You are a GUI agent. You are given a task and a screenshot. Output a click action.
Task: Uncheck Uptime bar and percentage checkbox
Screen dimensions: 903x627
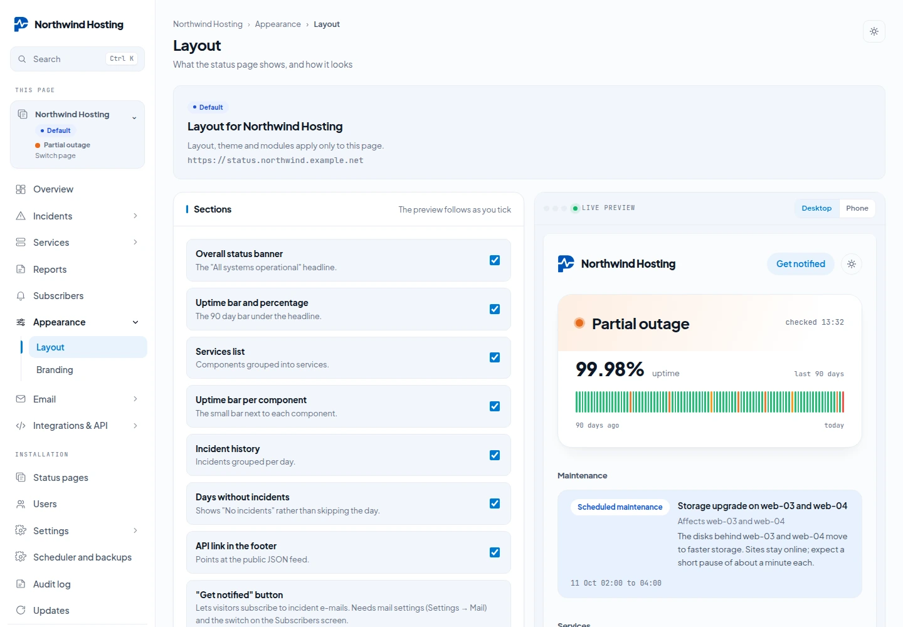click(495, 309)
